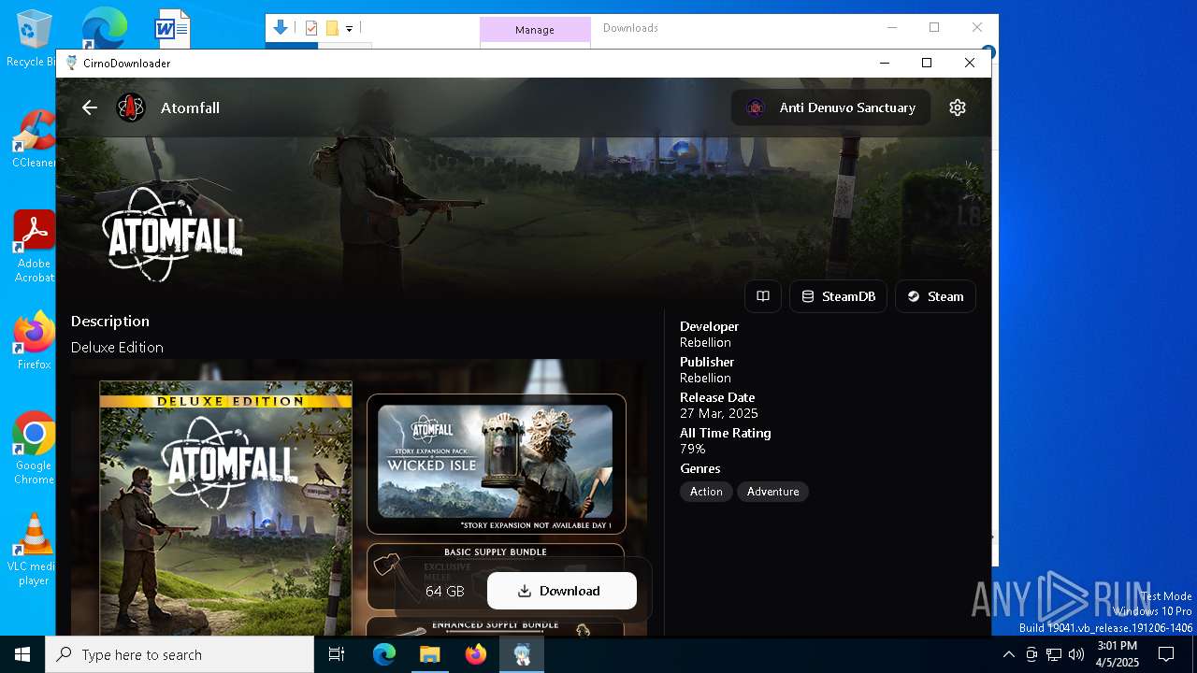The image size is (1197, 673).
Task: Launch Firefox from the taskbar
Action: pyautogui.click(x=476, y=654)
